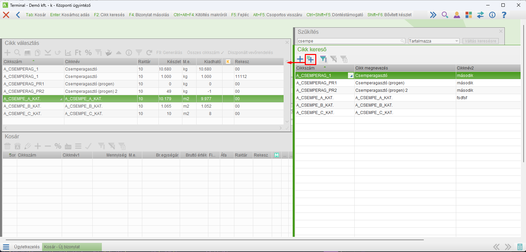Click the Szűkítés search field containing csempe
Screen dimensions: 526x252
(351, 41)
